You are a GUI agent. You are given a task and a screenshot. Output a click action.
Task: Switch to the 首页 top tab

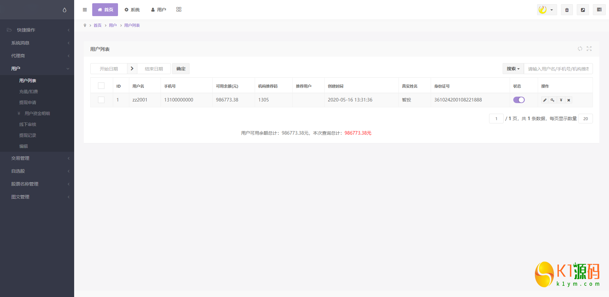tap(105, 10)
